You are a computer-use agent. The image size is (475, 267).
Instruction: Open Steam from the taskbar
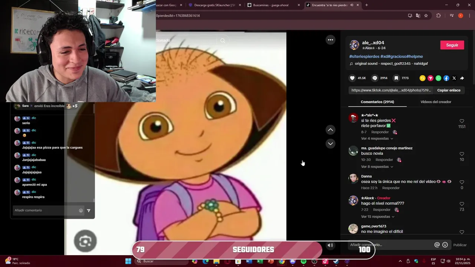[x=336, y=261]
